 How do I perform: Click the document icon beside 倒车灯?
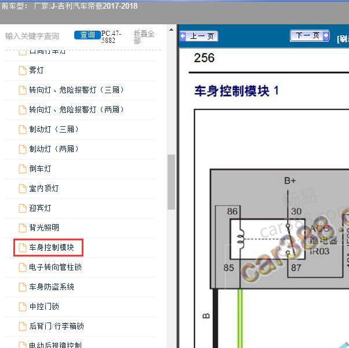tap(23, 169)
